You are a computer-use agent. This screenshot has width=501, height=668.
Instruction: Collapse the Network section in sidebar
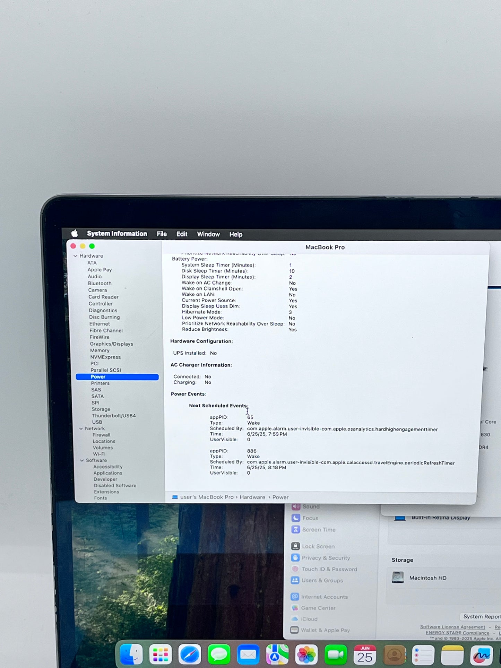click(81, 429)
